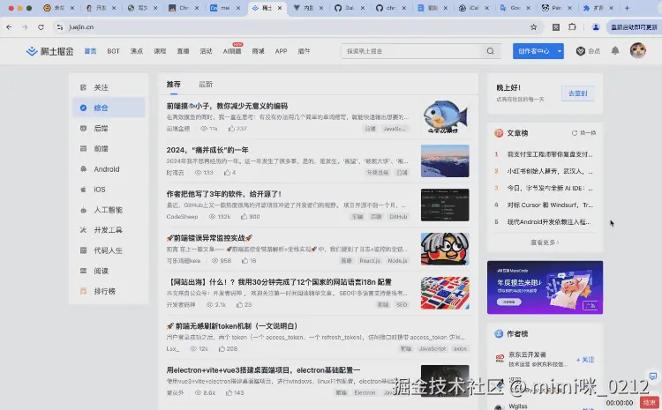
Task: Like the 前端错误异常监控实战 article
Action: point(244,261)
